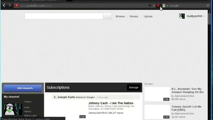Open Likes in the My channel sidebar
Image resolution: width=213 pixels, height=120 pixels.
27,107
